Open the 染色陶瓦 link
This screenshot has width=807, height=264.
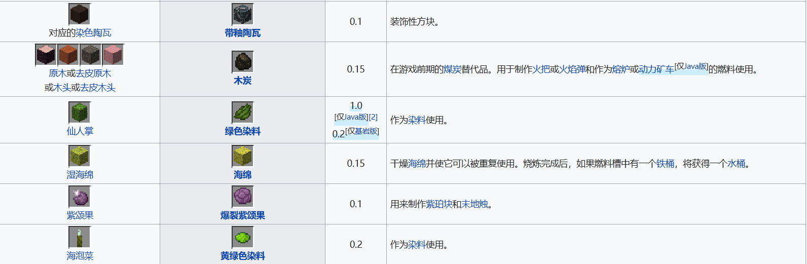[x=93, y=33]
